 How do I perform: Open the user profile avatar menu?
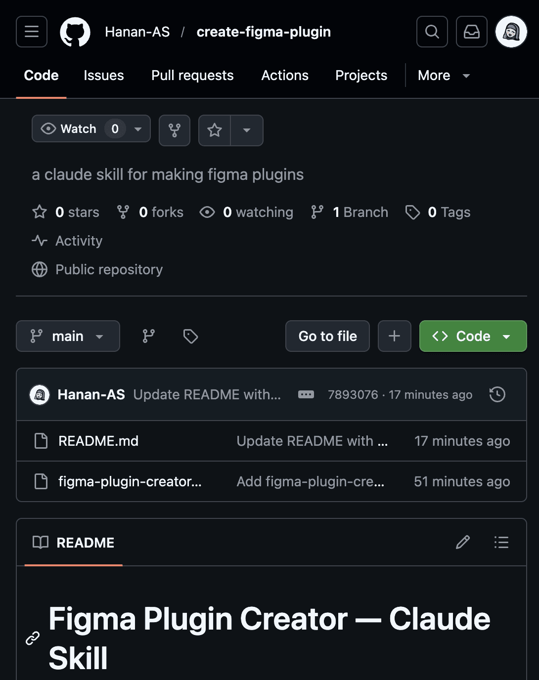[x=511, y=32]
